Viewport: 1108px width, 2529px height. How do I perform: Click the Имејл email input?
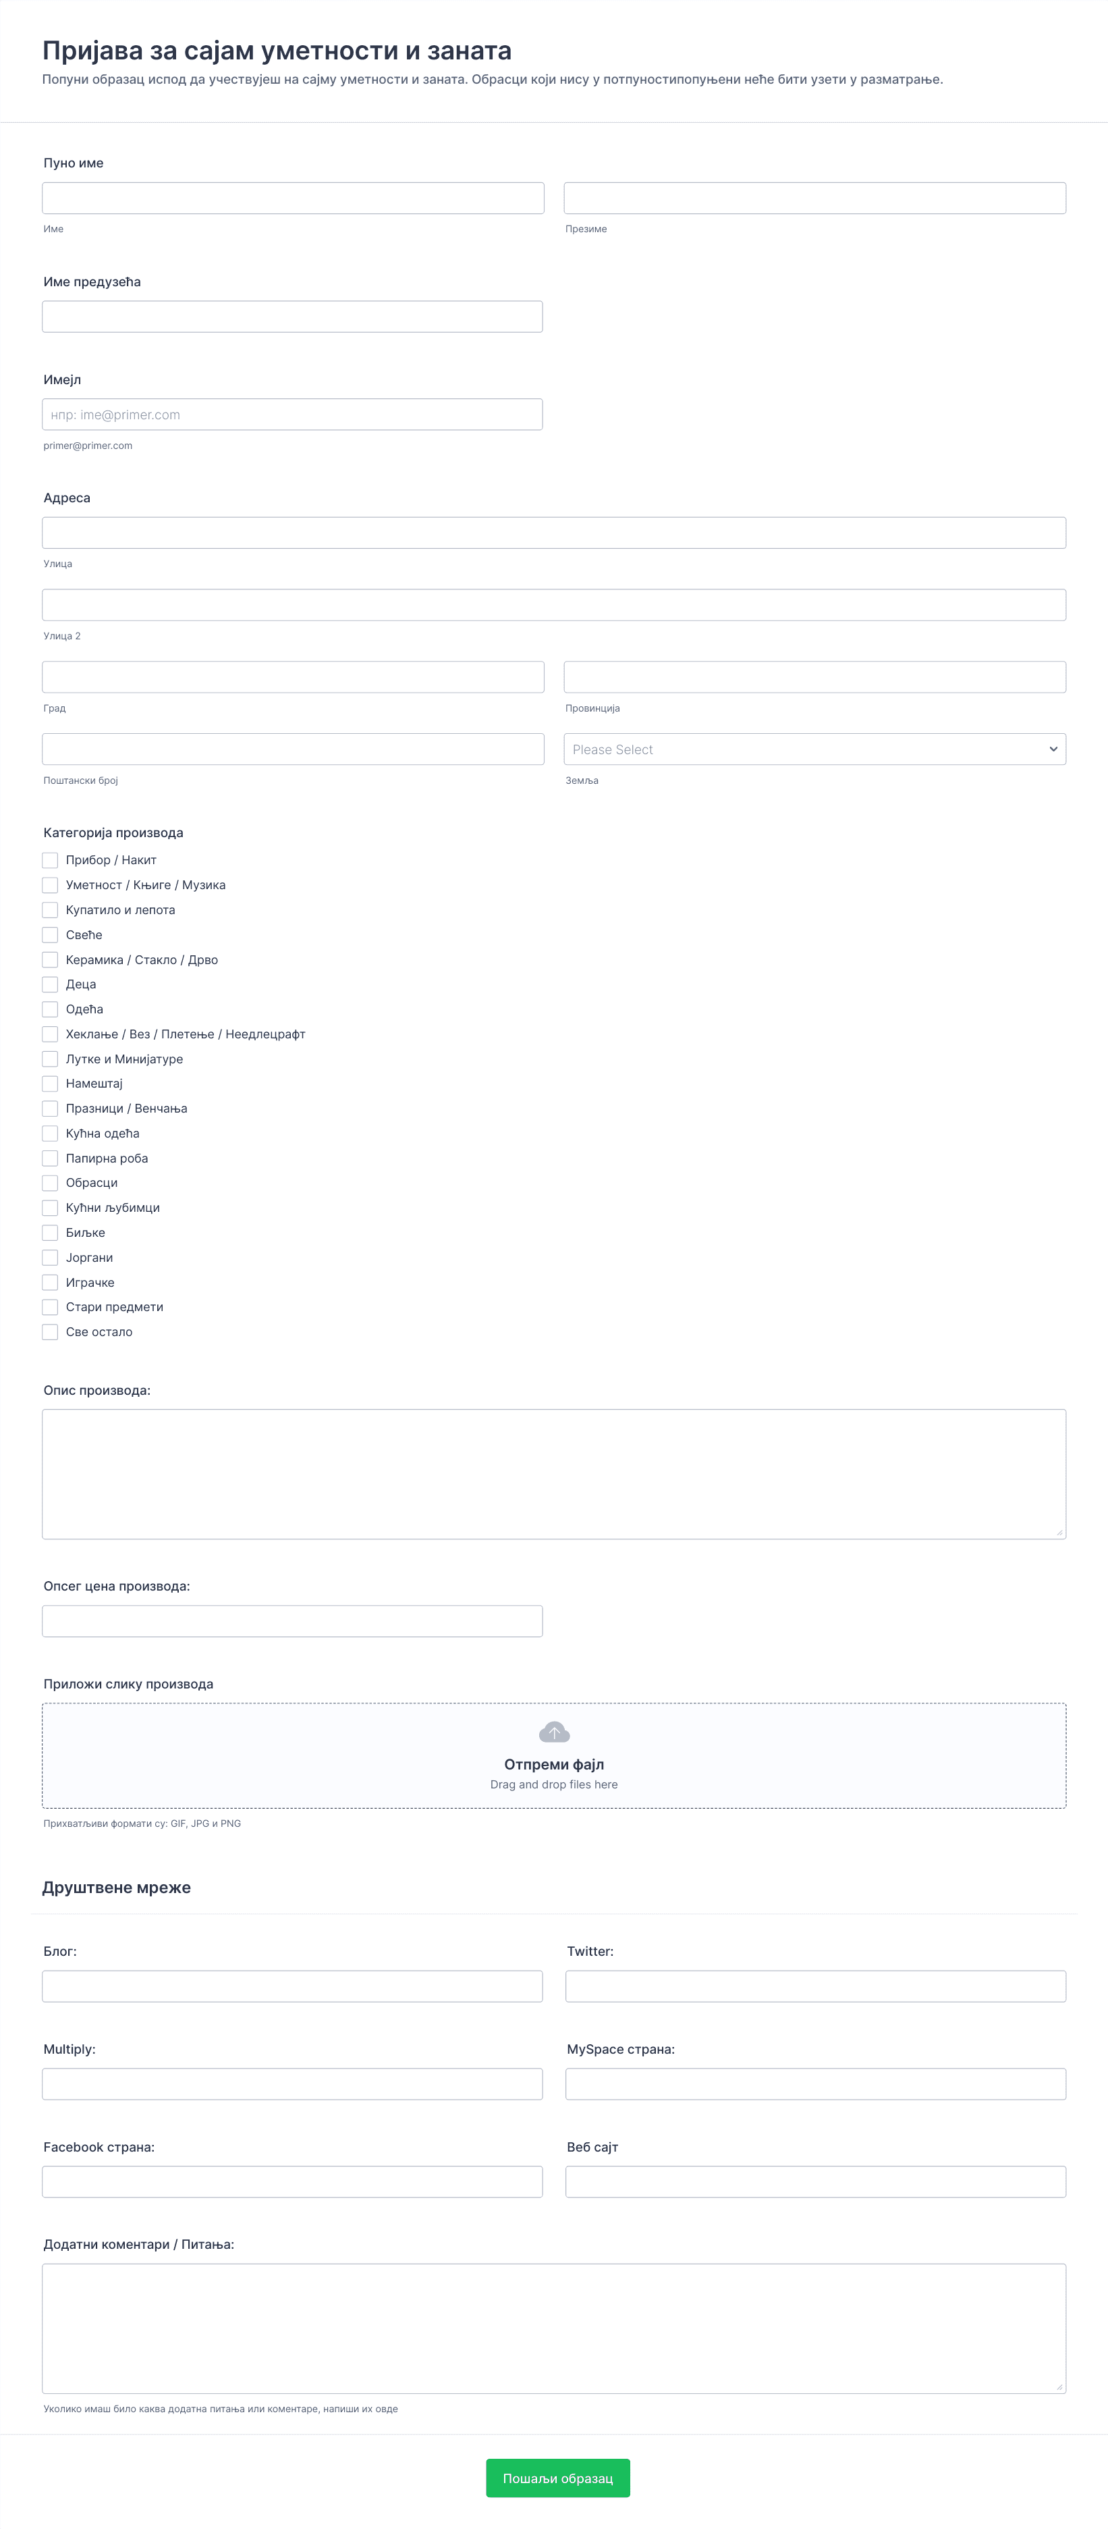click(x=292, y=415)
